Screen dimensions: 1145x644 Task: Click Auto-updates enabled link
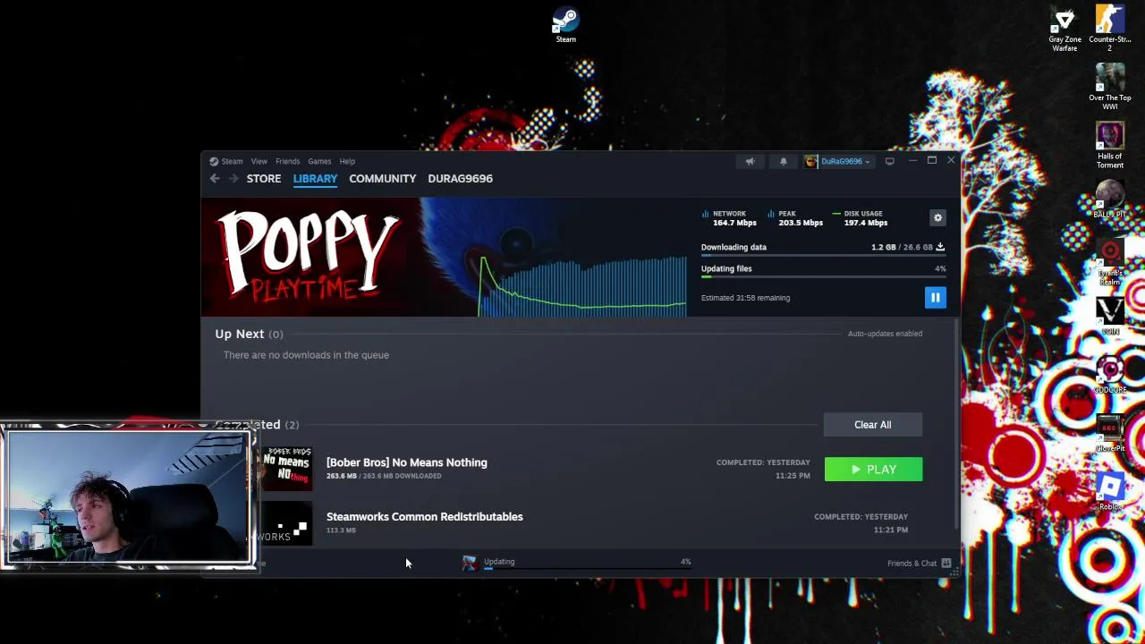885,334
